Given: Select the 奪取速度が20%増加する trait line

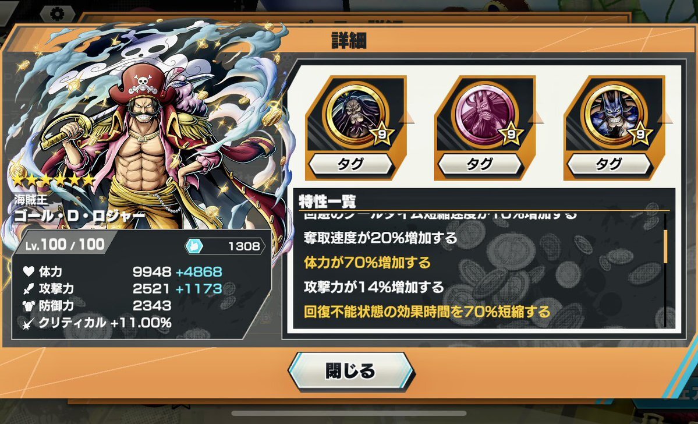Looking at the screenshot, I should click(381, 238).
